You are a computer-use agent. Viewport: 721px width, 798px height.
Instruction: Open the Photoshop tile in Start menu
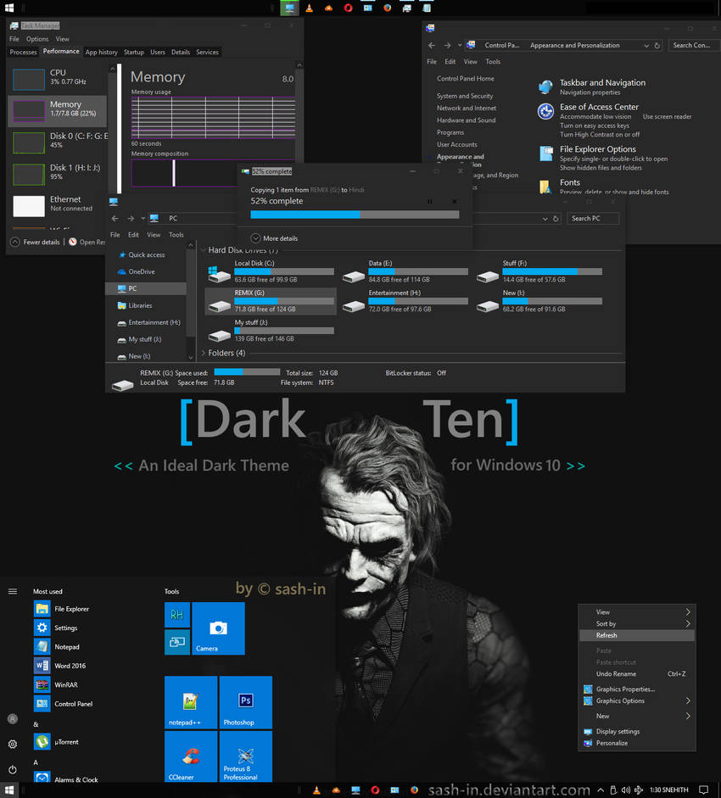[x=245, y=702]
